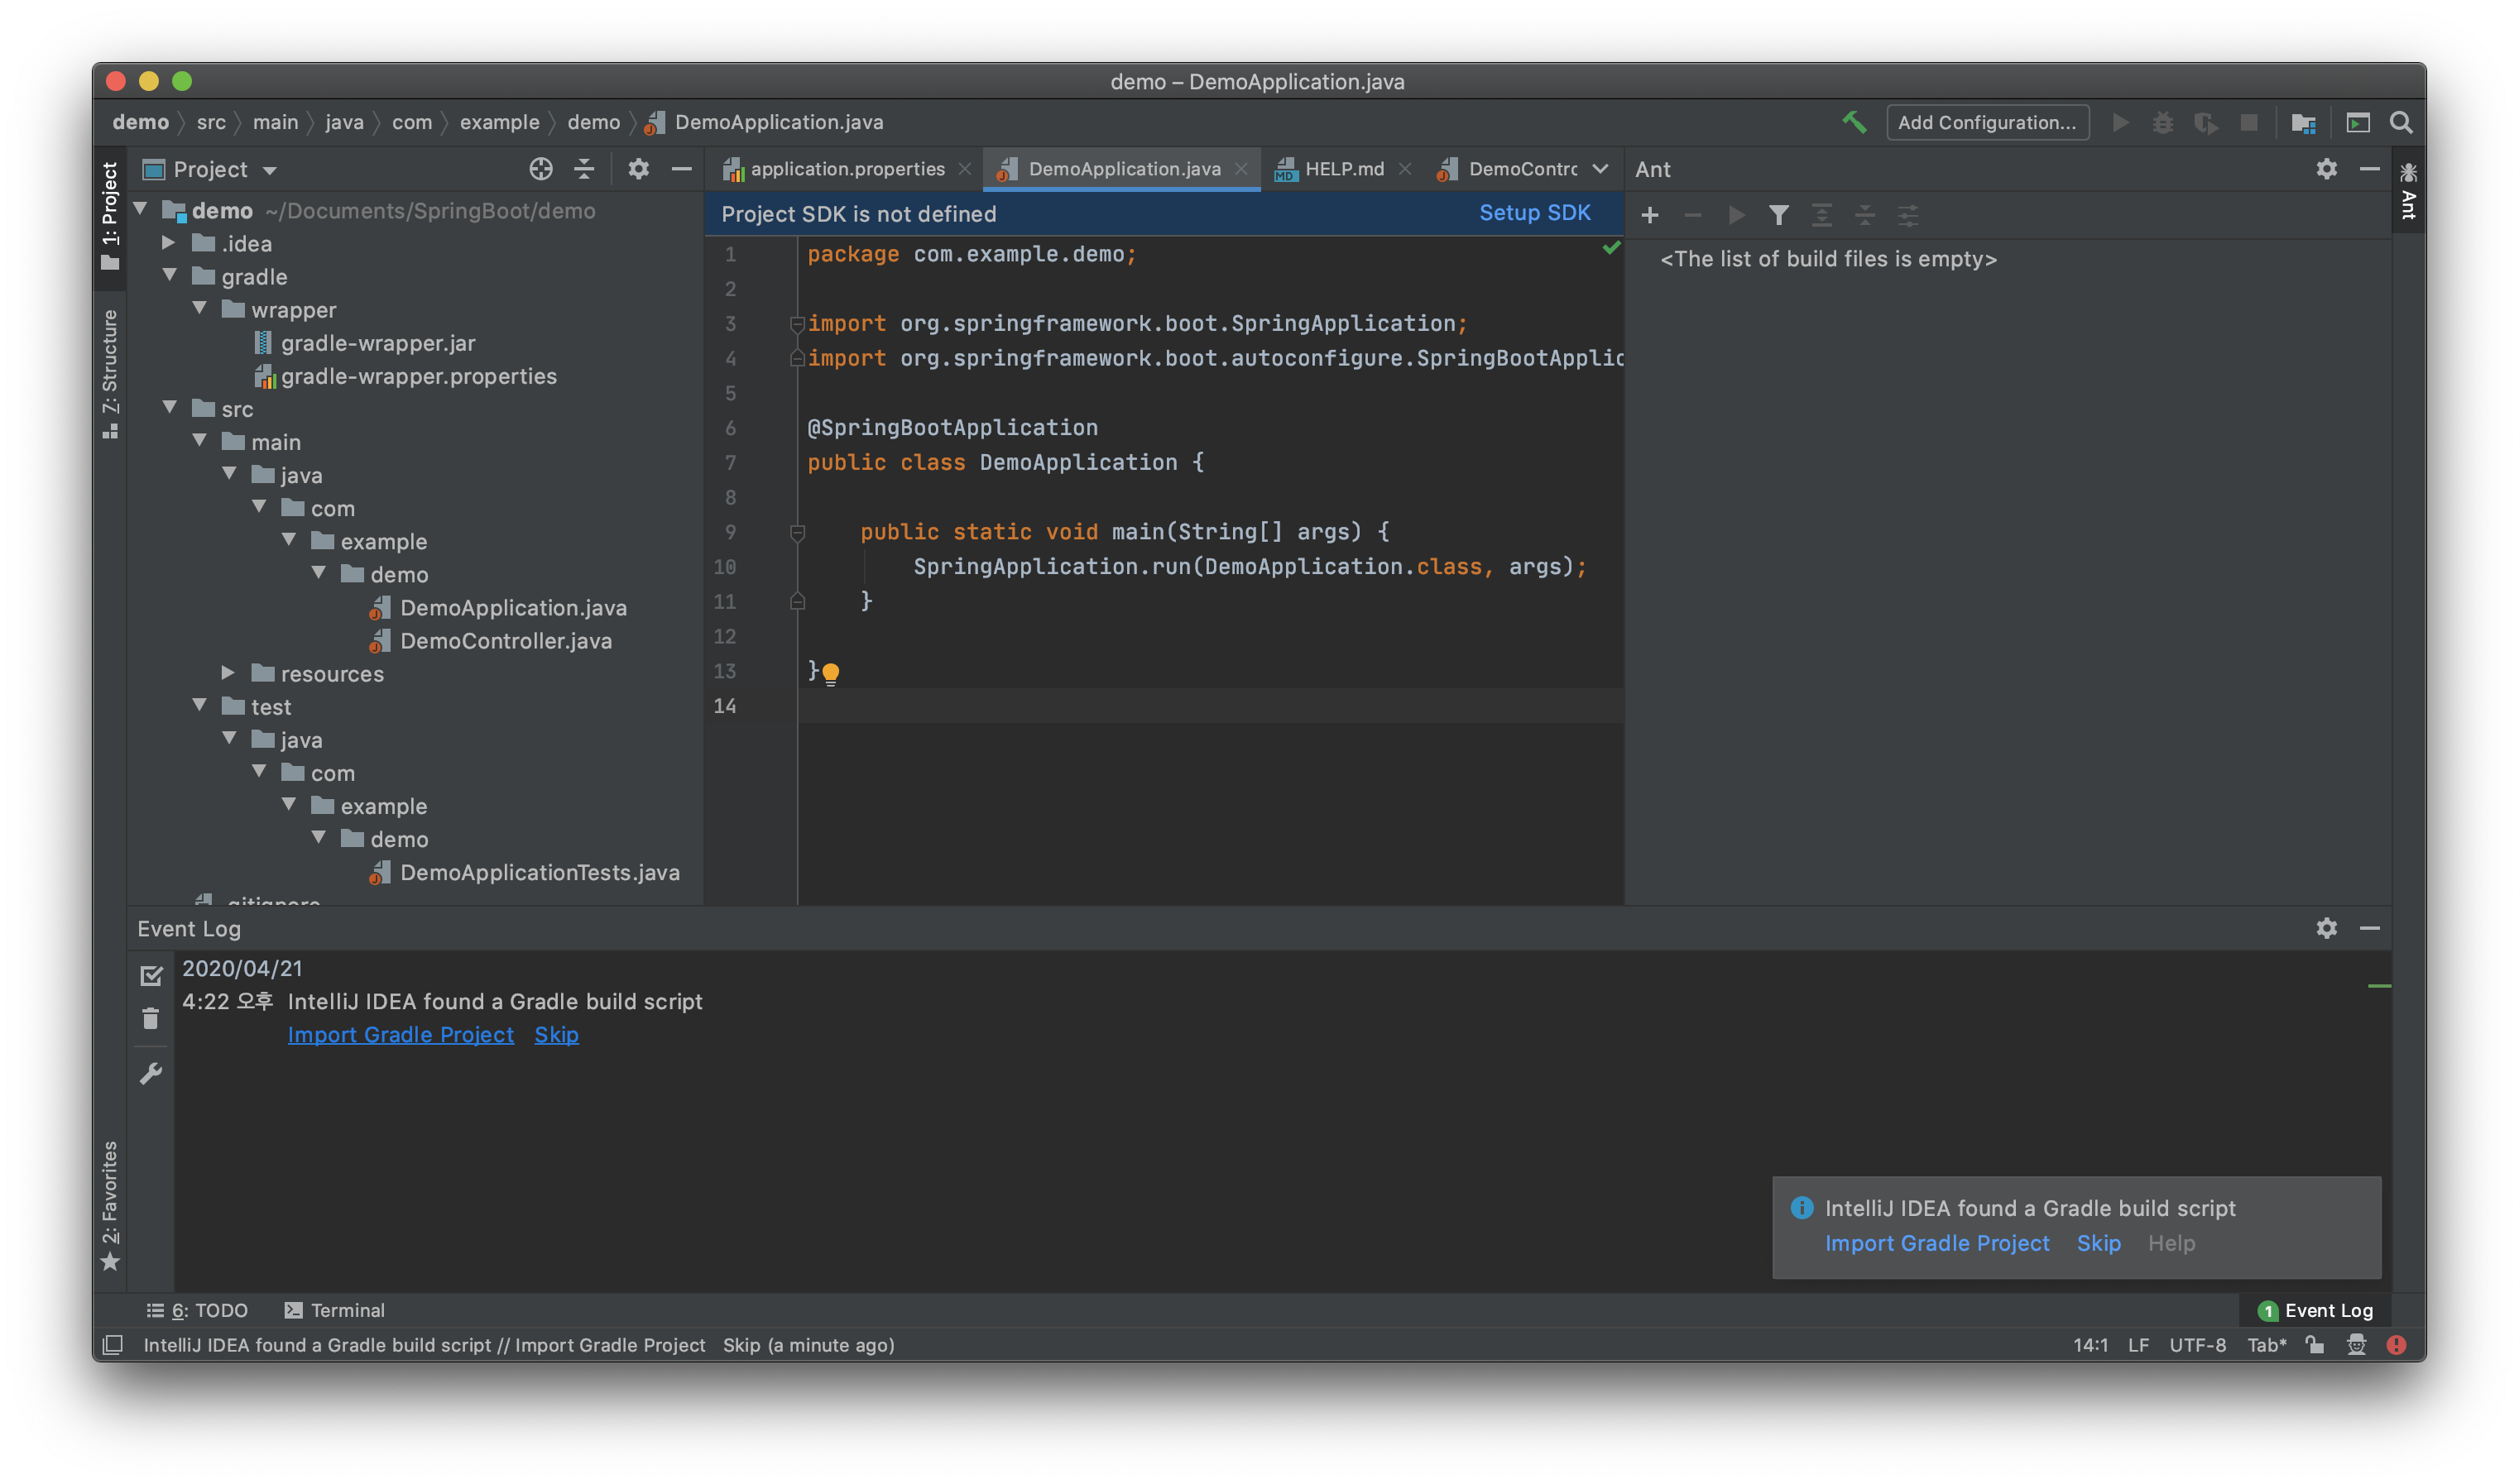This screenshot has height=1484, width=2519.
Task: Expand the resources folder in the tree
Action: point(228,673)
